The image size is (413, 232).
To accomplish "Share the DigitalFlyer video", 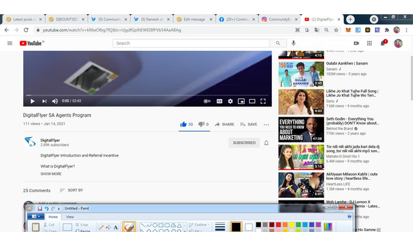I will click(x=225, y=124).
